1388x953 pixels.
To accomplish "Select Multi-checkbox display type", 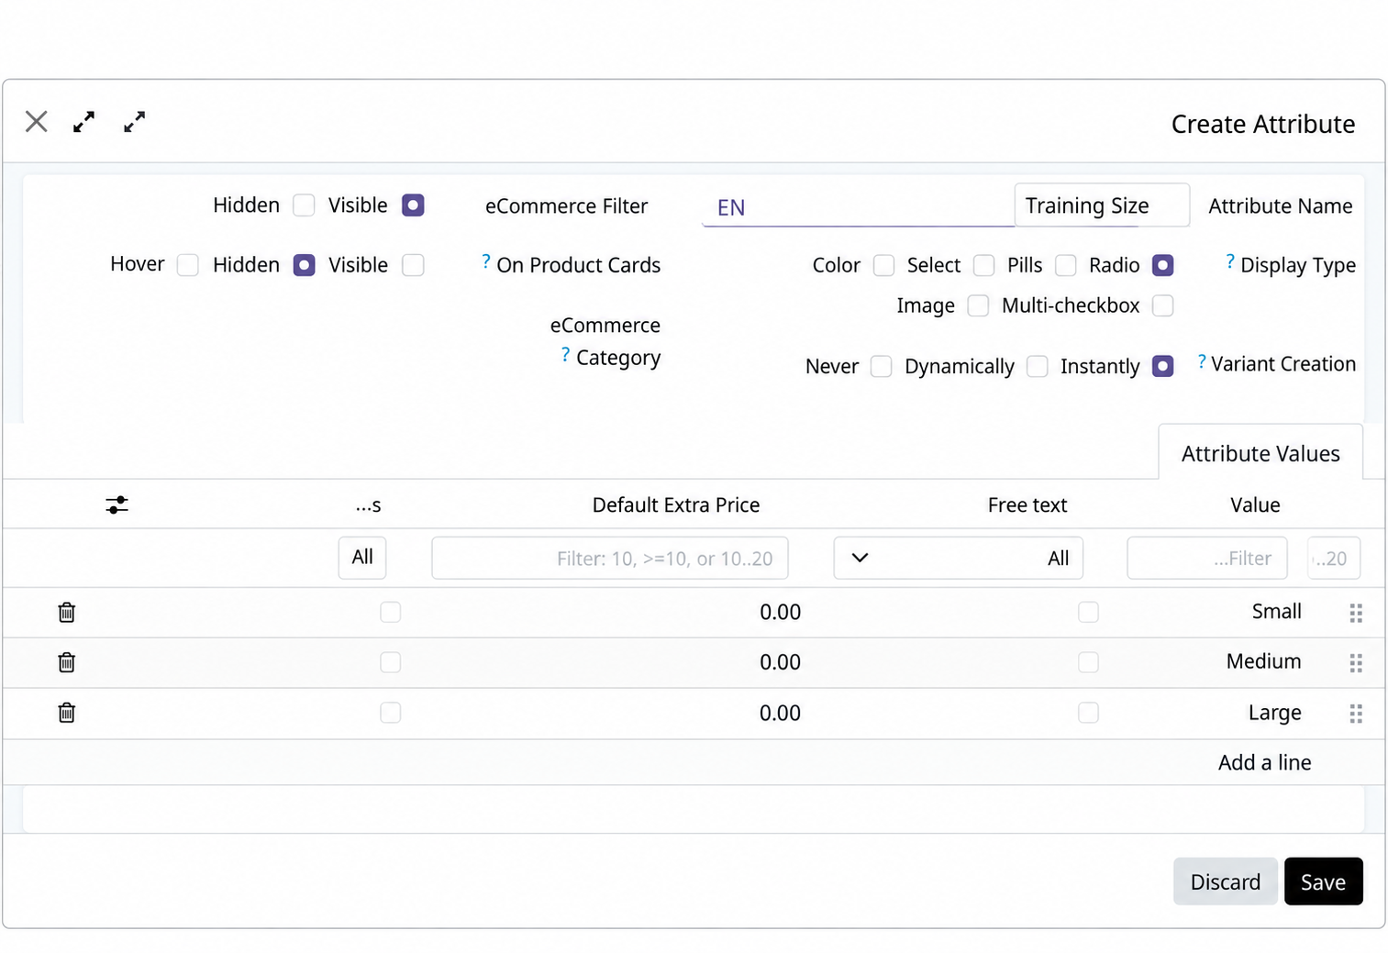I will (x=1162, y=305).
